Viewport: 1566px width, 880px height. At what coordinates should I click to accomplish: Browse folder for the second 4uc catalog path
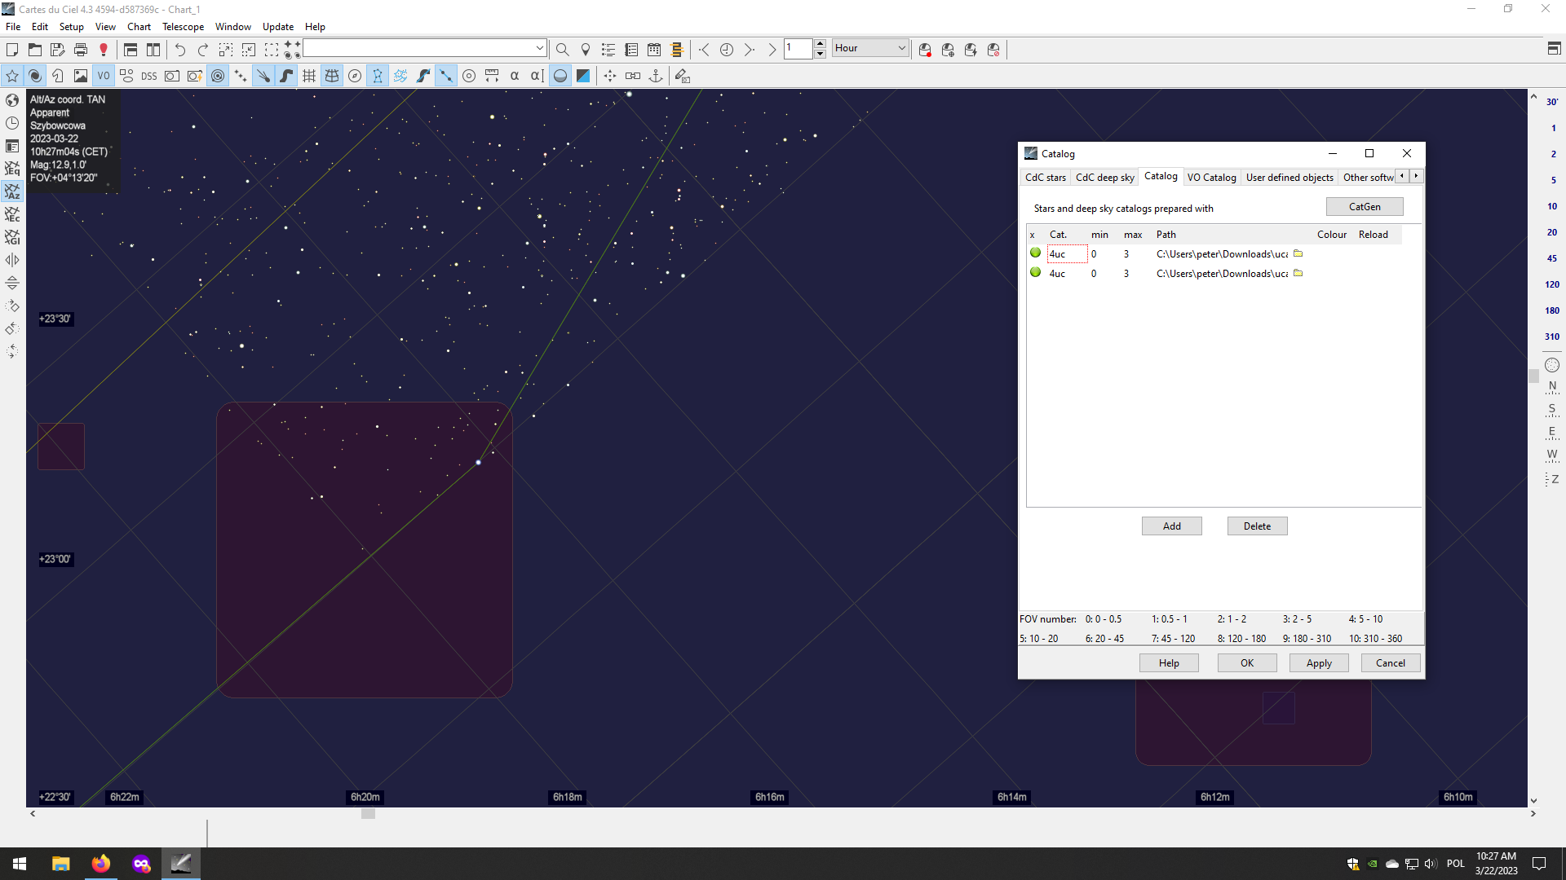tap(1298, 273)
